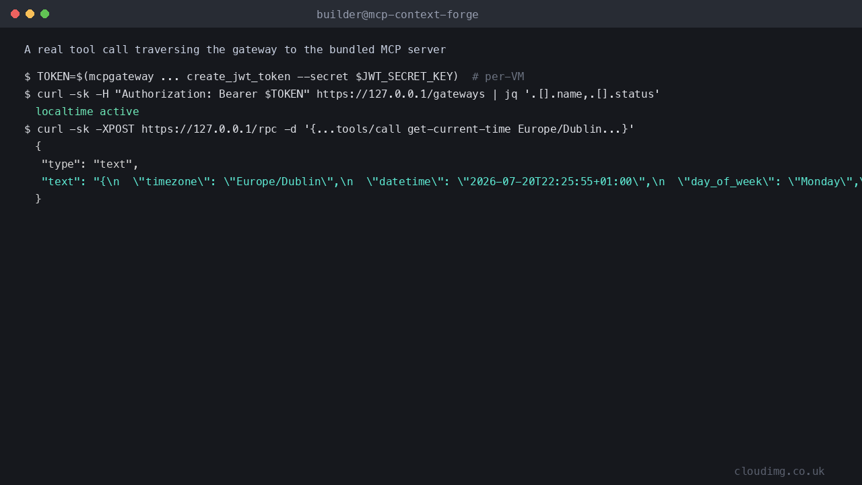Click the '"text":' line with the Europe/Dublin timezone
Image resolution: width=862 pixels, height=485 pixels.
[x=451, y=182]
